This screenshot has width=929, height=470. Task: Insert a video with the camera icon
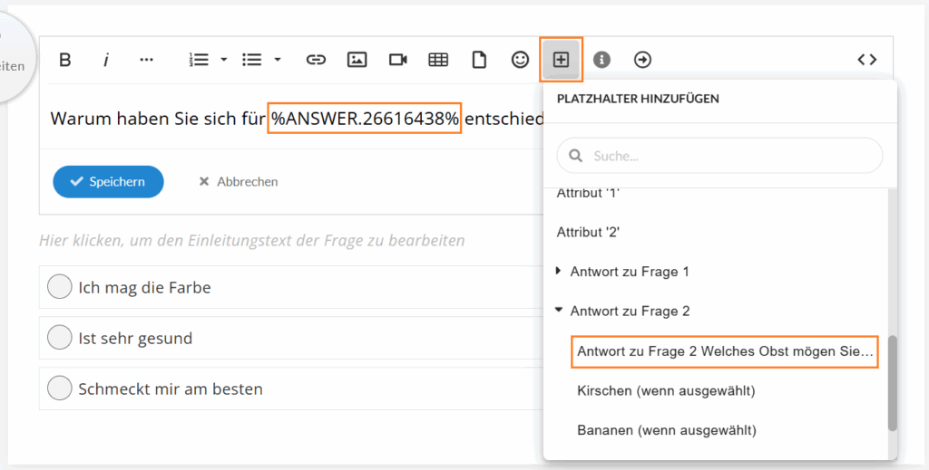click(397, 60)
